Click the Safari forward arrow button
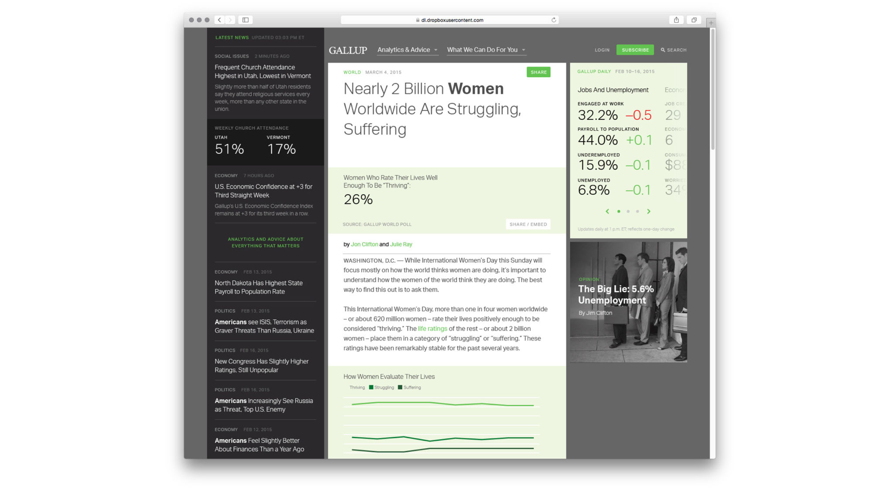This screenshot has height=490, width=872. 230,20
